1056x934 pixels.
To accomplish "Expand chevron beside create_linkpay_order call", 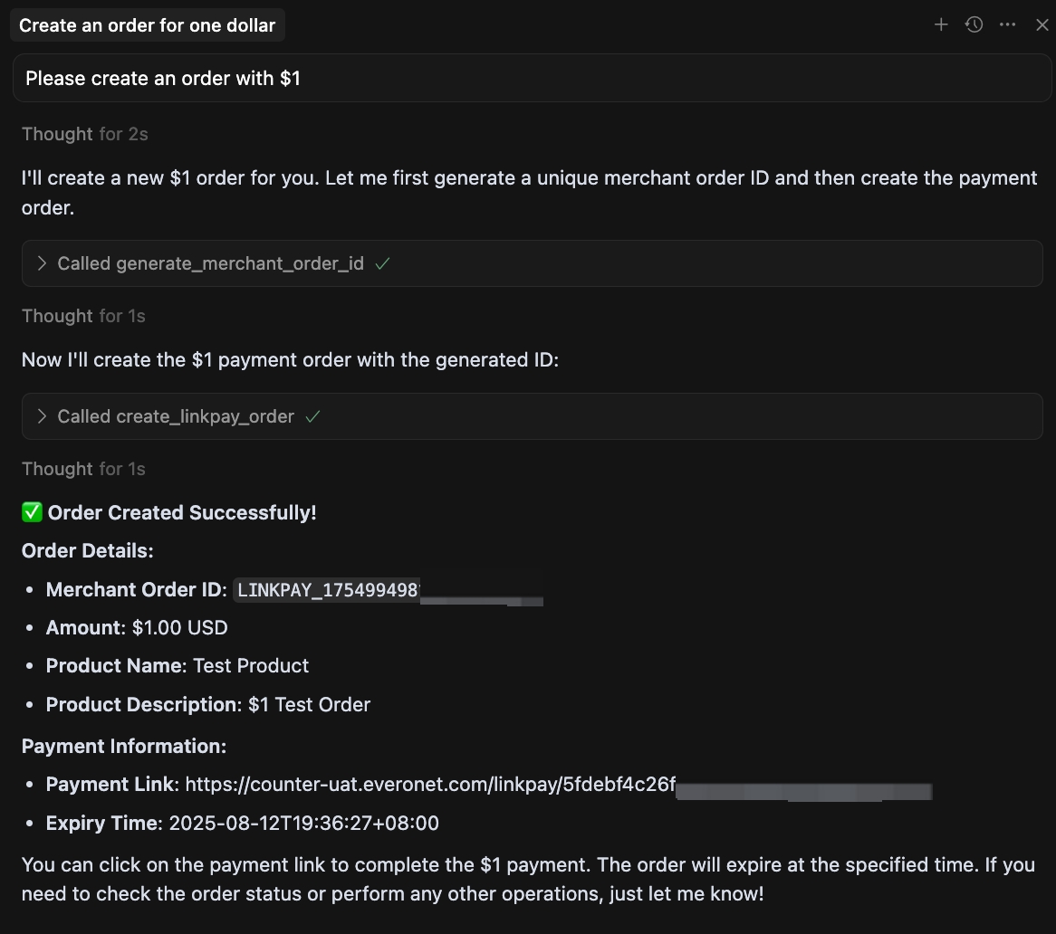I will pos(42,416).
